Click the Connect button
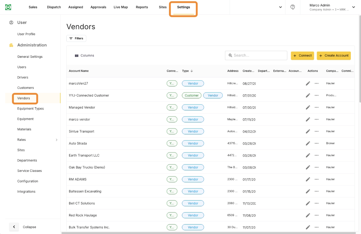361x234 pixels. (302, 56)
